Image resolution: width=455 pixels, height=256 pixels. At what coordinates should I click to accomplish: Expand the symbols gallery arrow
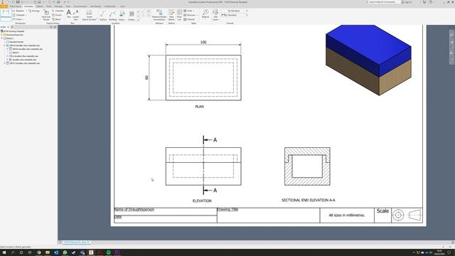coord(138,20)
